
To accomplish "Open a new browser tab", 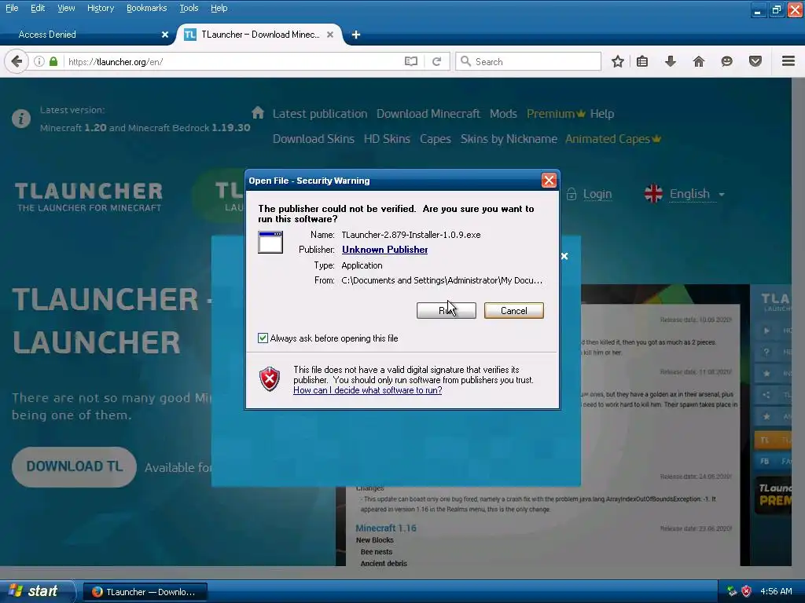I will click(x=356, y=35).
